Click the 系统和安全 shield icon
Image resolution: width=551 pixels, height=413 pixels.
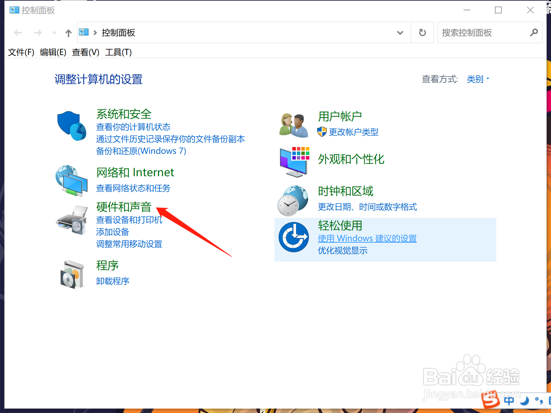pos(71,125)
